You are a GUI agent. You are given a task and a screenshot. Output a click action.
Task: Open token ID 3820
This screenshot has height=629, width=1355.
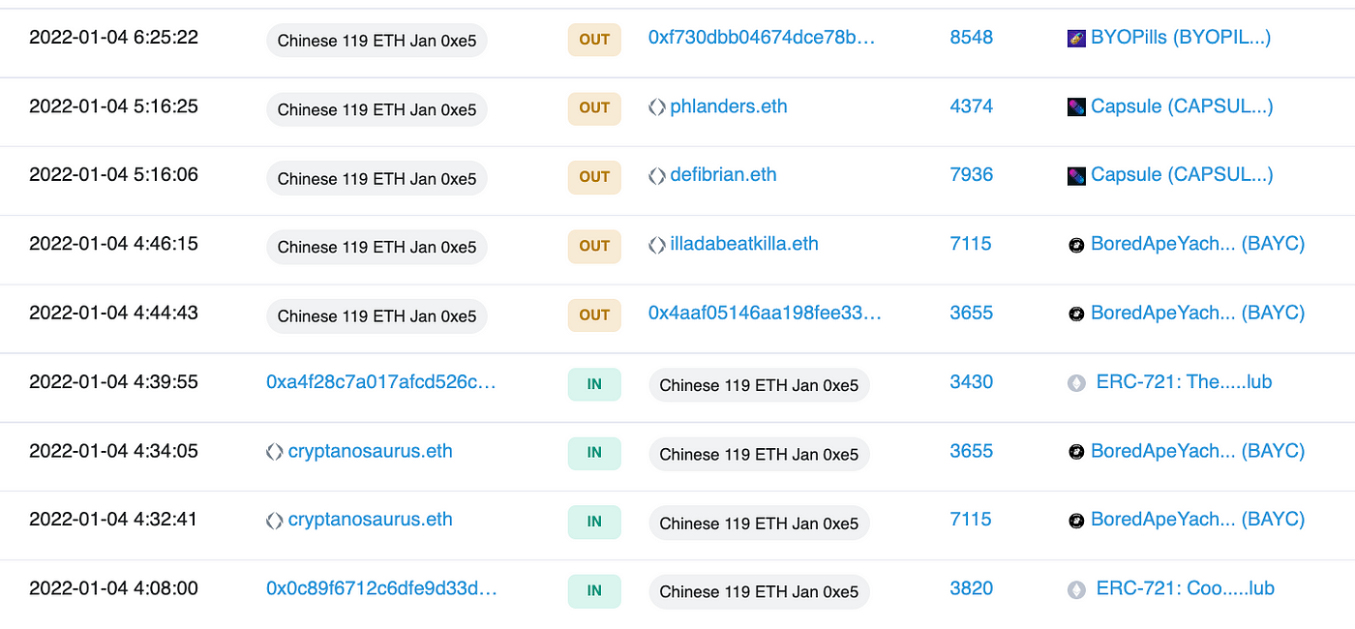pos(972,588)
